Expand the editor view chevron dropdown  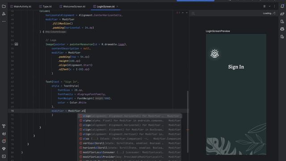tap(269, 6)
